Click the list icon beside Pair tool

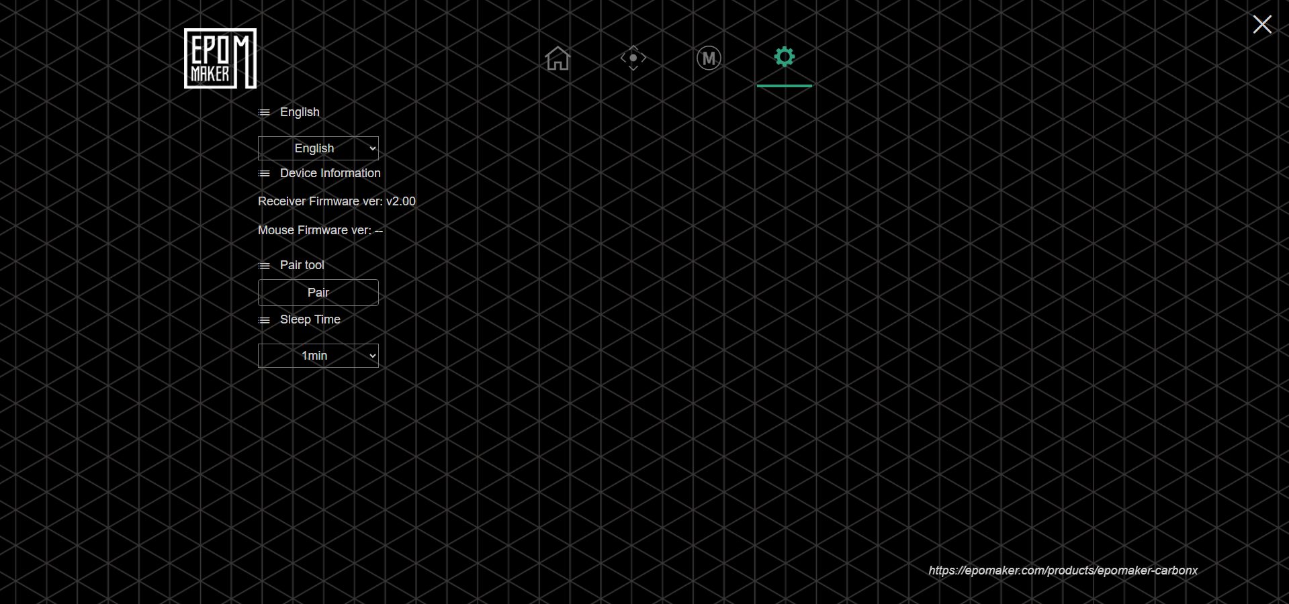[264, 266]
